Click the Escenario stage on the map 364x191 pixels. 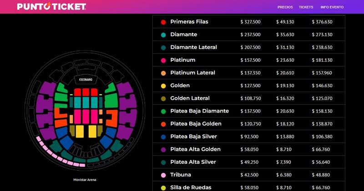tap(86, 80)
